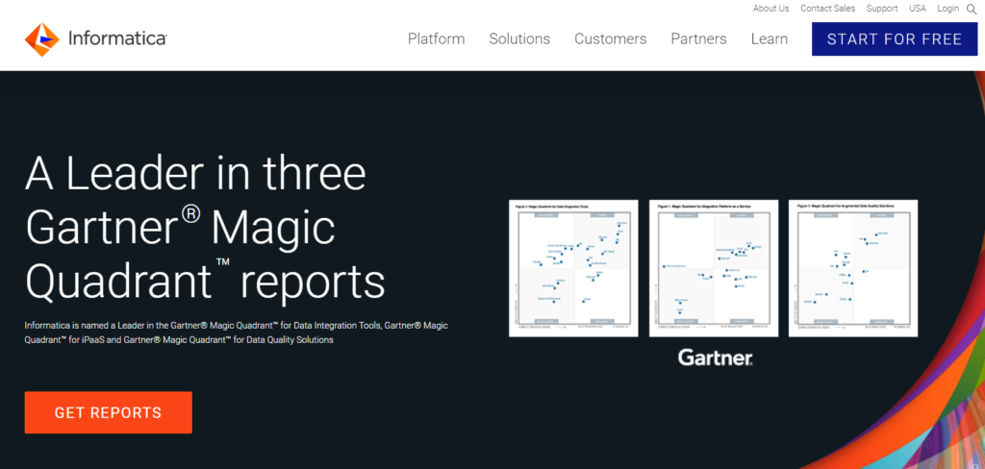Open the Customers menu
This screenshot has height=469, width=985.
pos(610,39)
